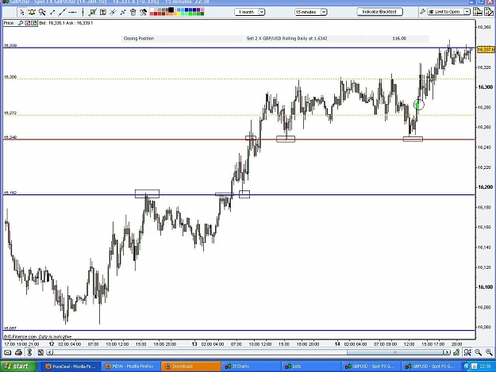
Task: Select the green check rectangle tool
Action: pyautogui.click(x=93, y=13)
